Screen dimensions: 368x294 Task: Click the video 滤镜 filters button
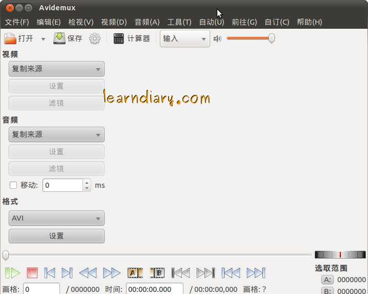[x=56, y=103]
